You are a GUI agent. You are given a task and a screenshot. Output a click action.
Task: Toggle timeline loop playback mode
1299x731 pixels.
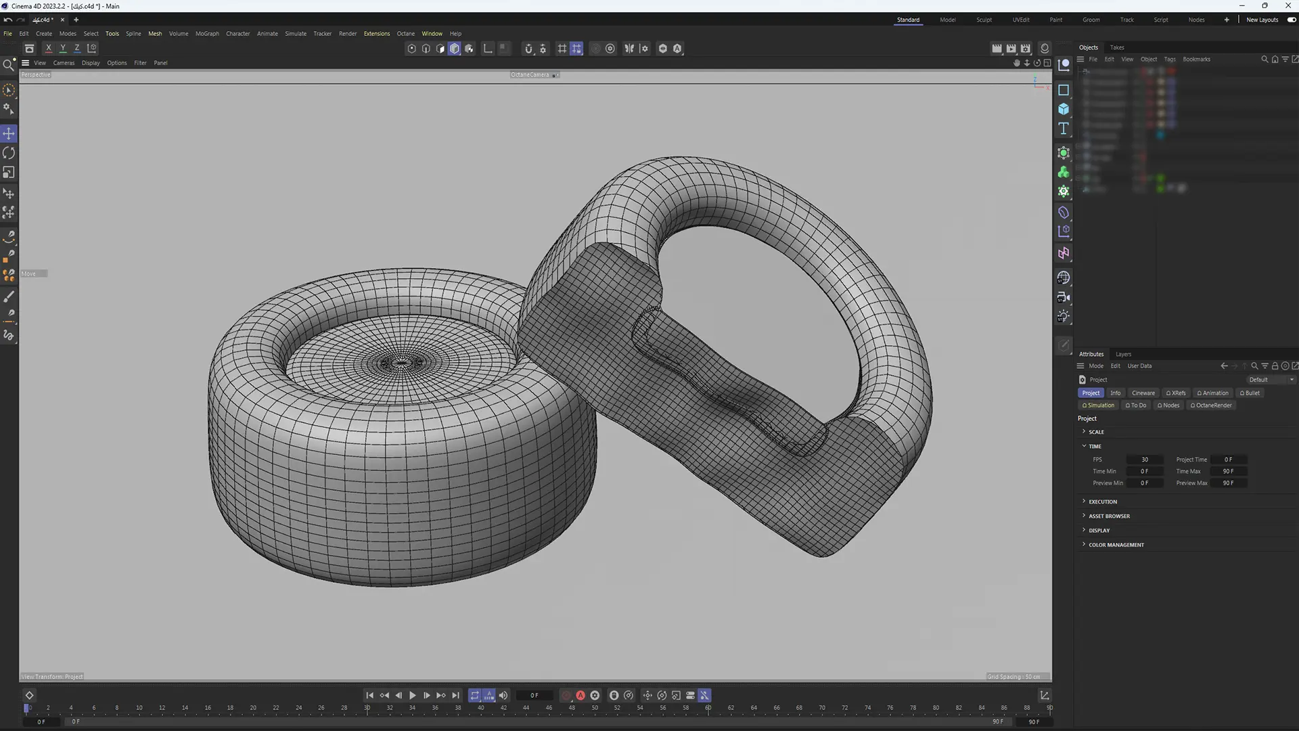(x=475, y=695)
